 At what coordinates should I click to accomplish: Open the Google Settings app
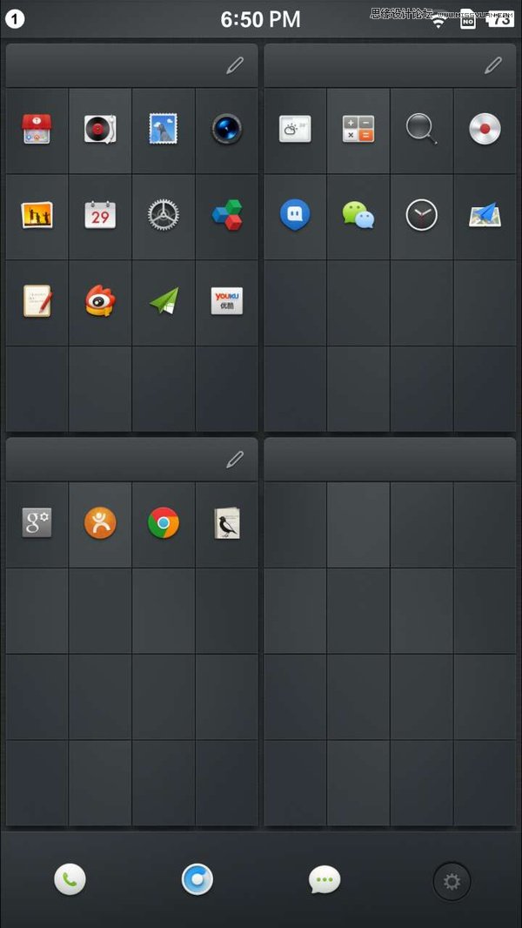click(x=37, y=522)
